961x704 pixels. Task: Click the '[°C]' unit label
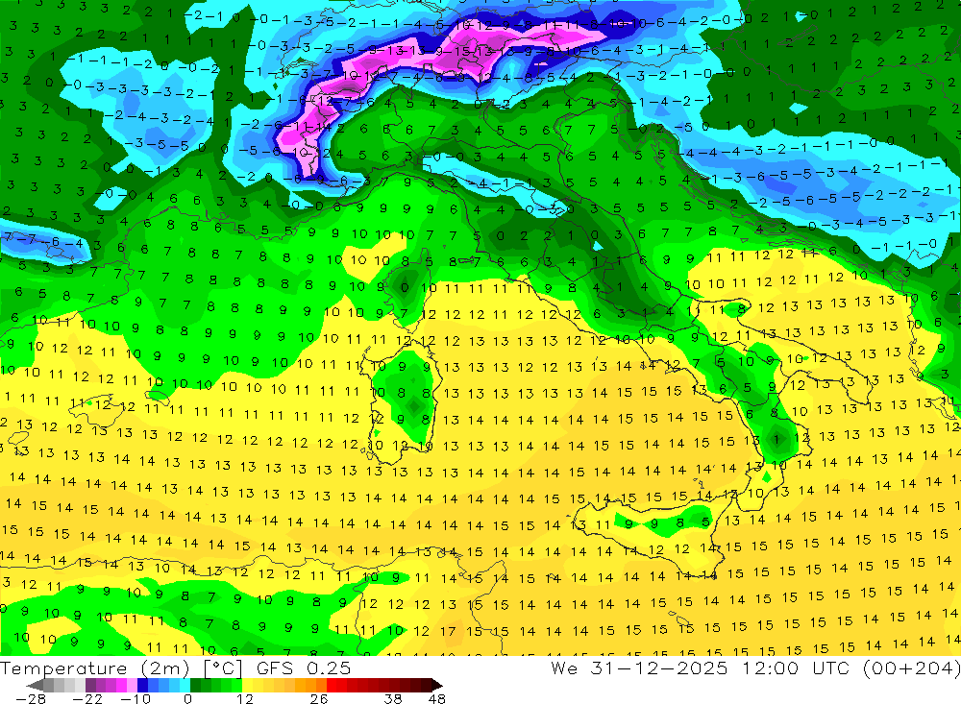click(223, 668)
